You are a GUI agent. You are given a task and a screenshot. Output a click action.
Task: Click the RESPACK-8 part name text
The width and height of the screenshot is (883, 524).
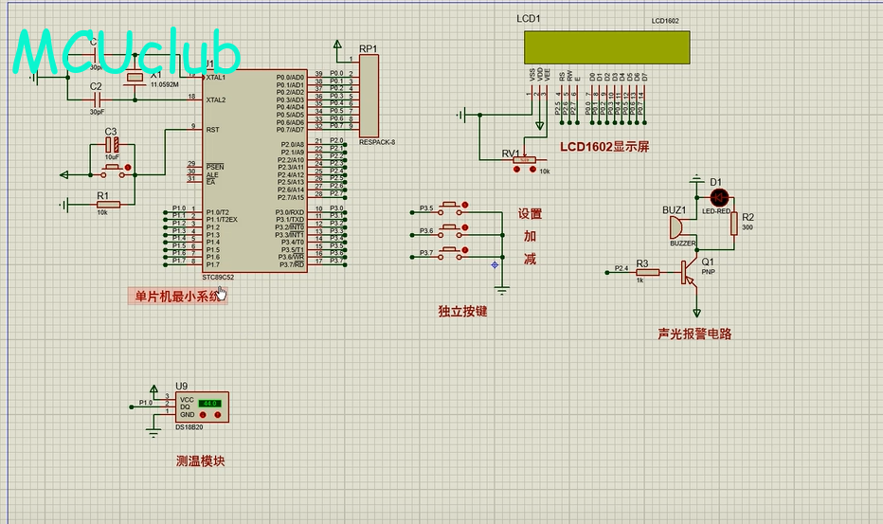pos(377,142)
